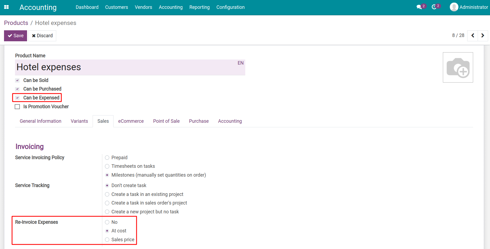Image resolution: width=490 pixels, height=249 pixels.
Task: Toggle the Can be Sold checkbox
Action: (x=17, y=80)
